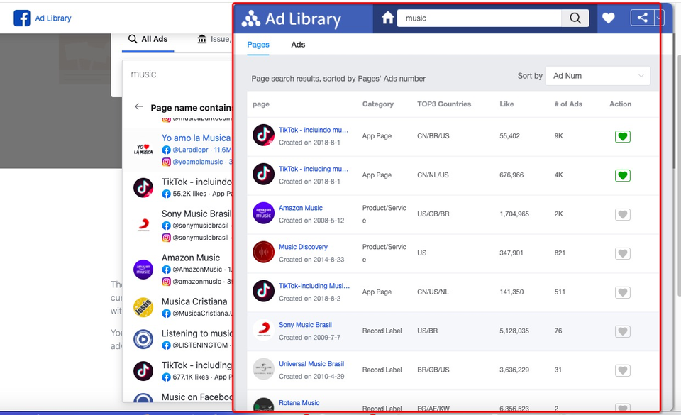Click TikTok - including avatar in extension table
Image resolution: width=681 pixels, height=415 pixels.
tap(263, 175)
